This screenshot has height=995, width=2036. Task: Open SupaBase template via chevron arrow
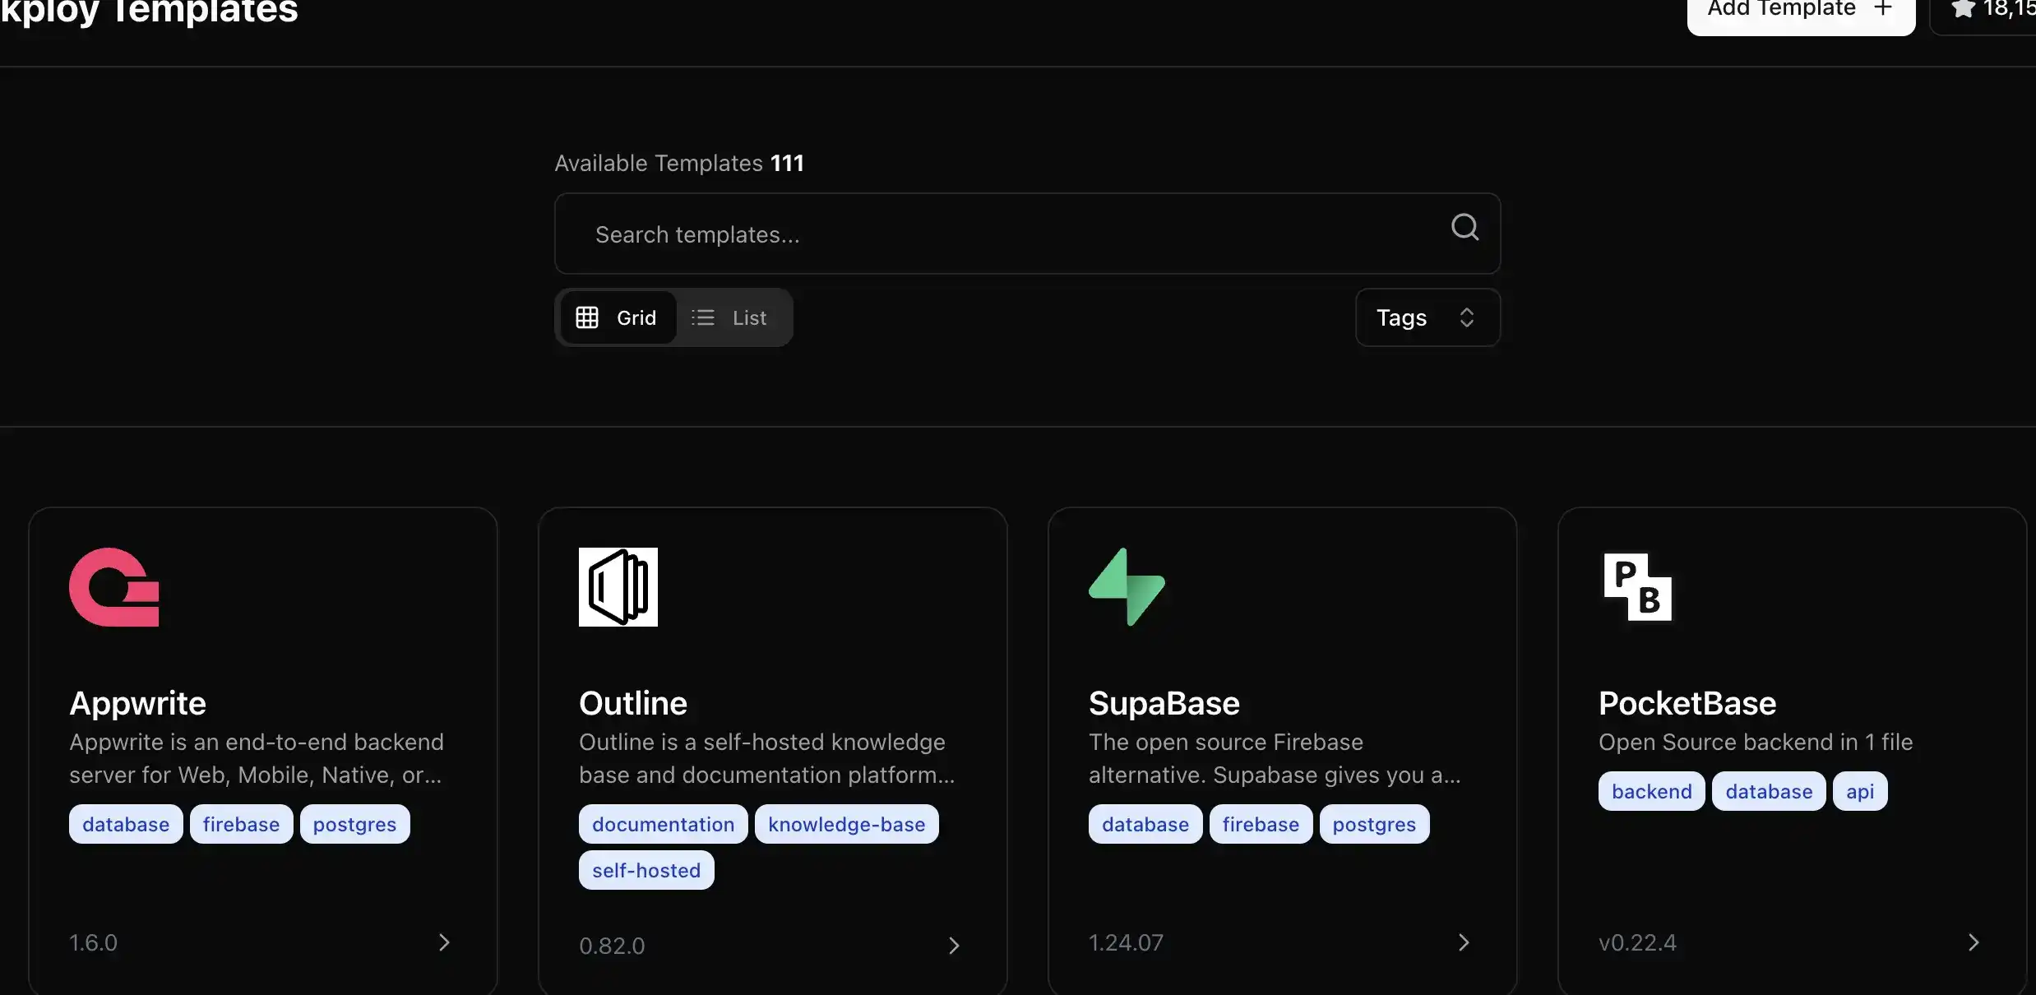pyautogui.click(x=1464, y=942)
